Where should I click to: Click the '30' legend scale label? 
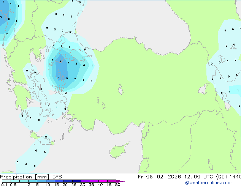[x=82, y=184]
